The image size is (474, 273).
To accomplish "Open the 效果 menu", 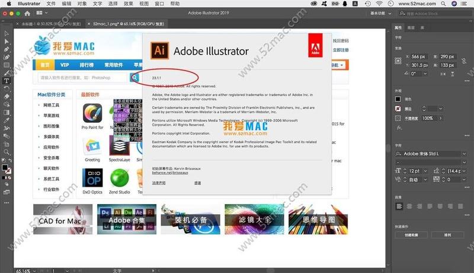I will click(x=128, y=4).
